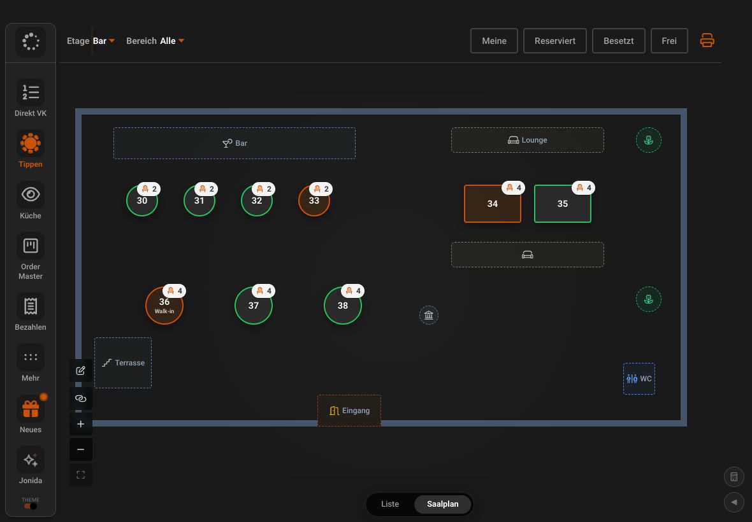Viewport: 752px width, 522px height.
Task: Select rectangular table 34
Action: [x=493, y=204]
